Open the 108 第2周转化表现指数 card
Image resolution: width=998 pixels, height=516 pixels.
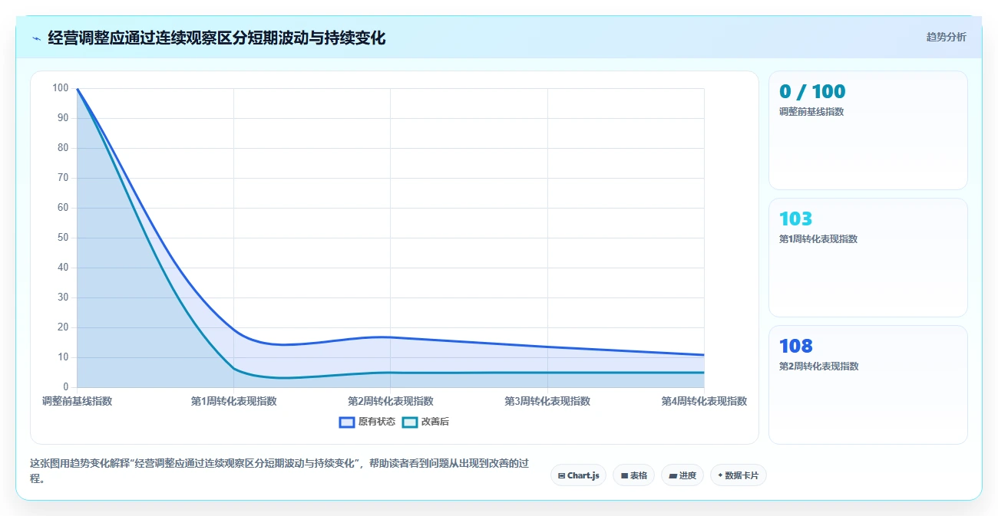tap(868, 385)
